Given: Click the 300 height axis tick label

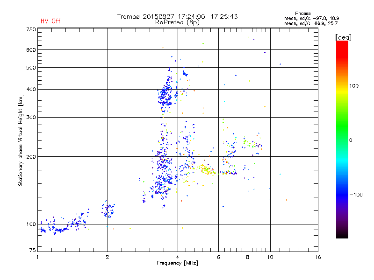Looking at the screenshot, I should click(31, 117).
